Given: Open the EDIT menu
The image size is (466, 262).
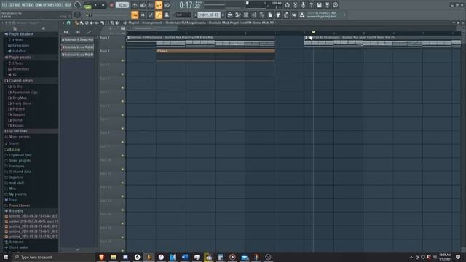Looking at the screenshot, I should pos(11,5).
